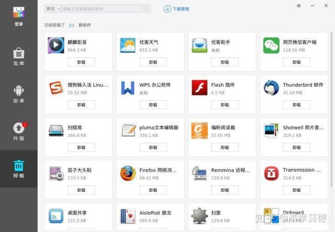Uninstall 优客天气 with its 卸载 button

(x=153, y=62)
